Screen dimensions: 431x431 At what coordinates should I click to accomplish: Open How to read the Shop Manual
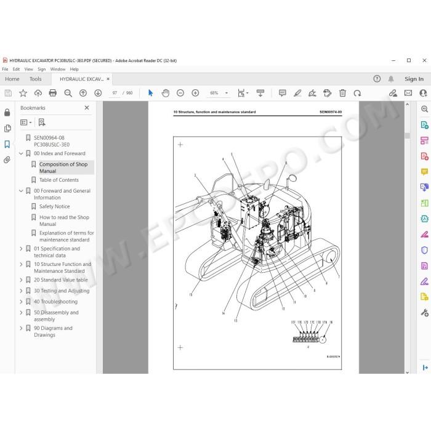tap(64, 220)
